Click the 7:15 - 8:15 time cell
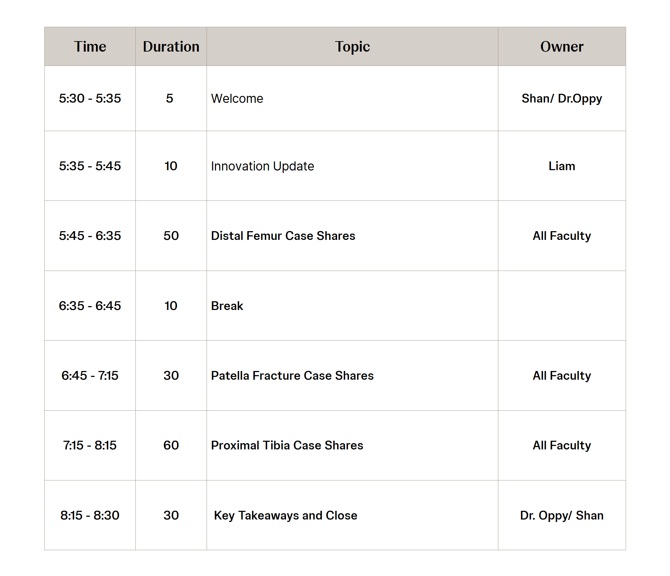This screenshot has height=576, width=670. pyautogui.click(x=90, y=446)
